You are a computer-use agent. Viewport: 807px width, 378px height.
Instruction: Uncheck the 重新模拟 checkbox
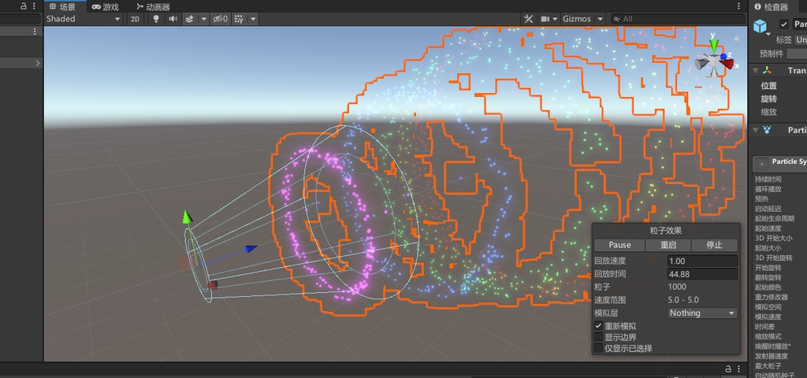point(598,325)
